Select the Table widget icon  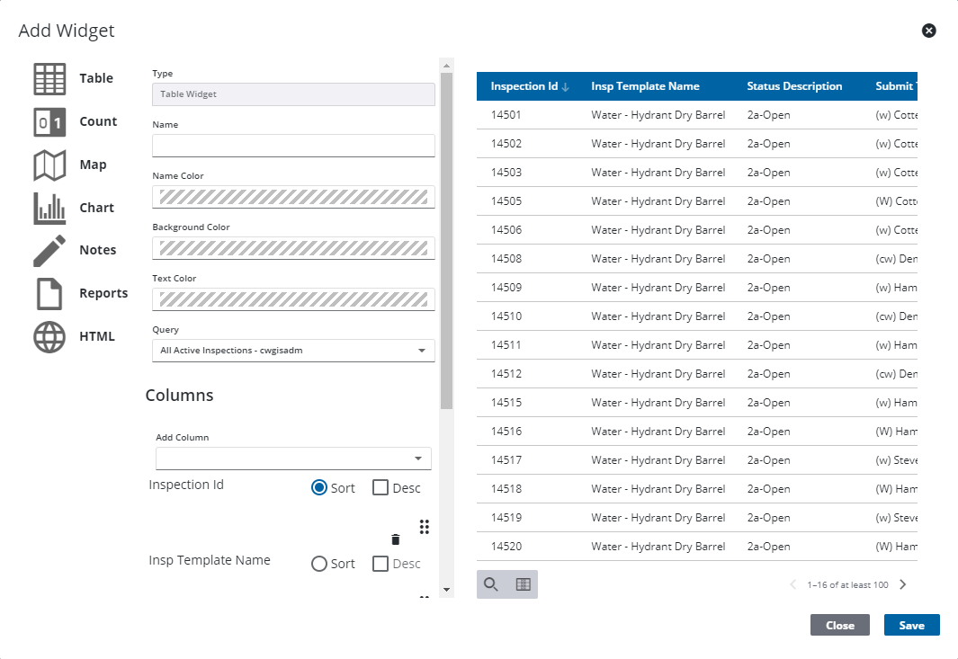point(49,79)
